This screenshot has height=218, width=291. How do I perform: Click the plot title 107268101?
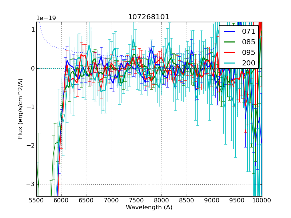[x=149, y=17]
